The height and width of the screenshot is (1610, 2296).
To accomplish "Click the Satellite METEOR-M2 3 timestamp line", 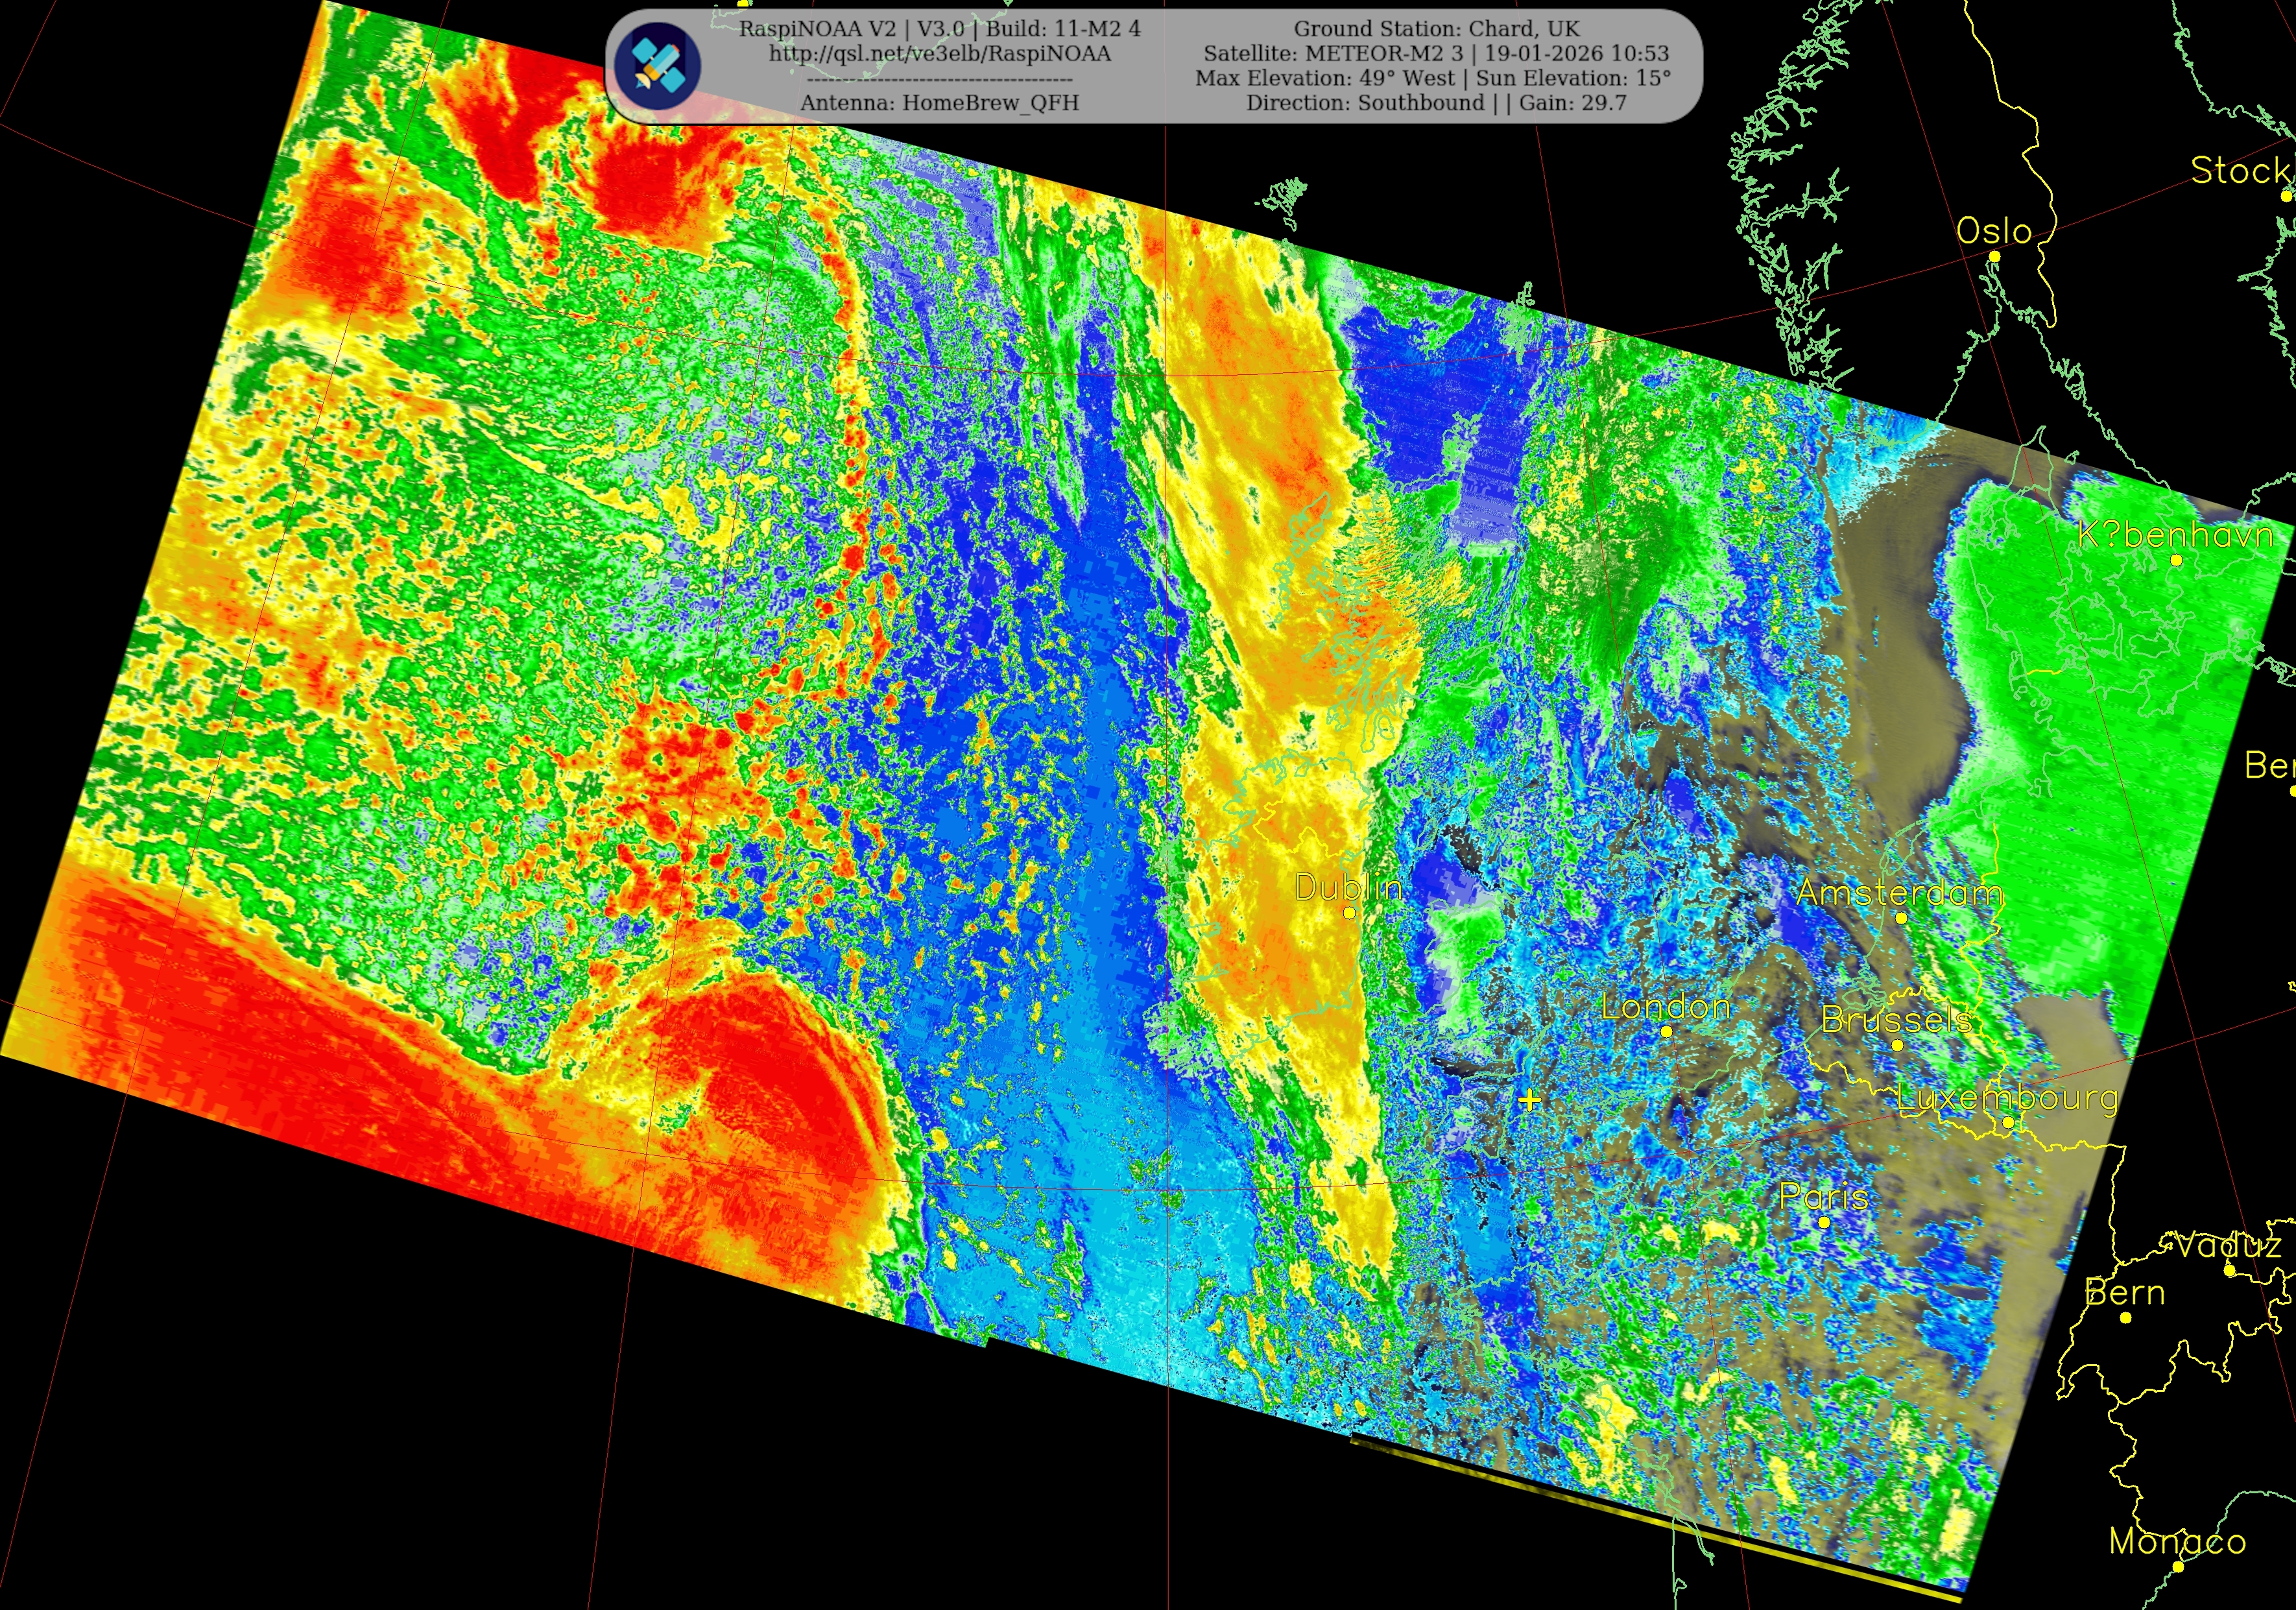I will [1436, 54].
